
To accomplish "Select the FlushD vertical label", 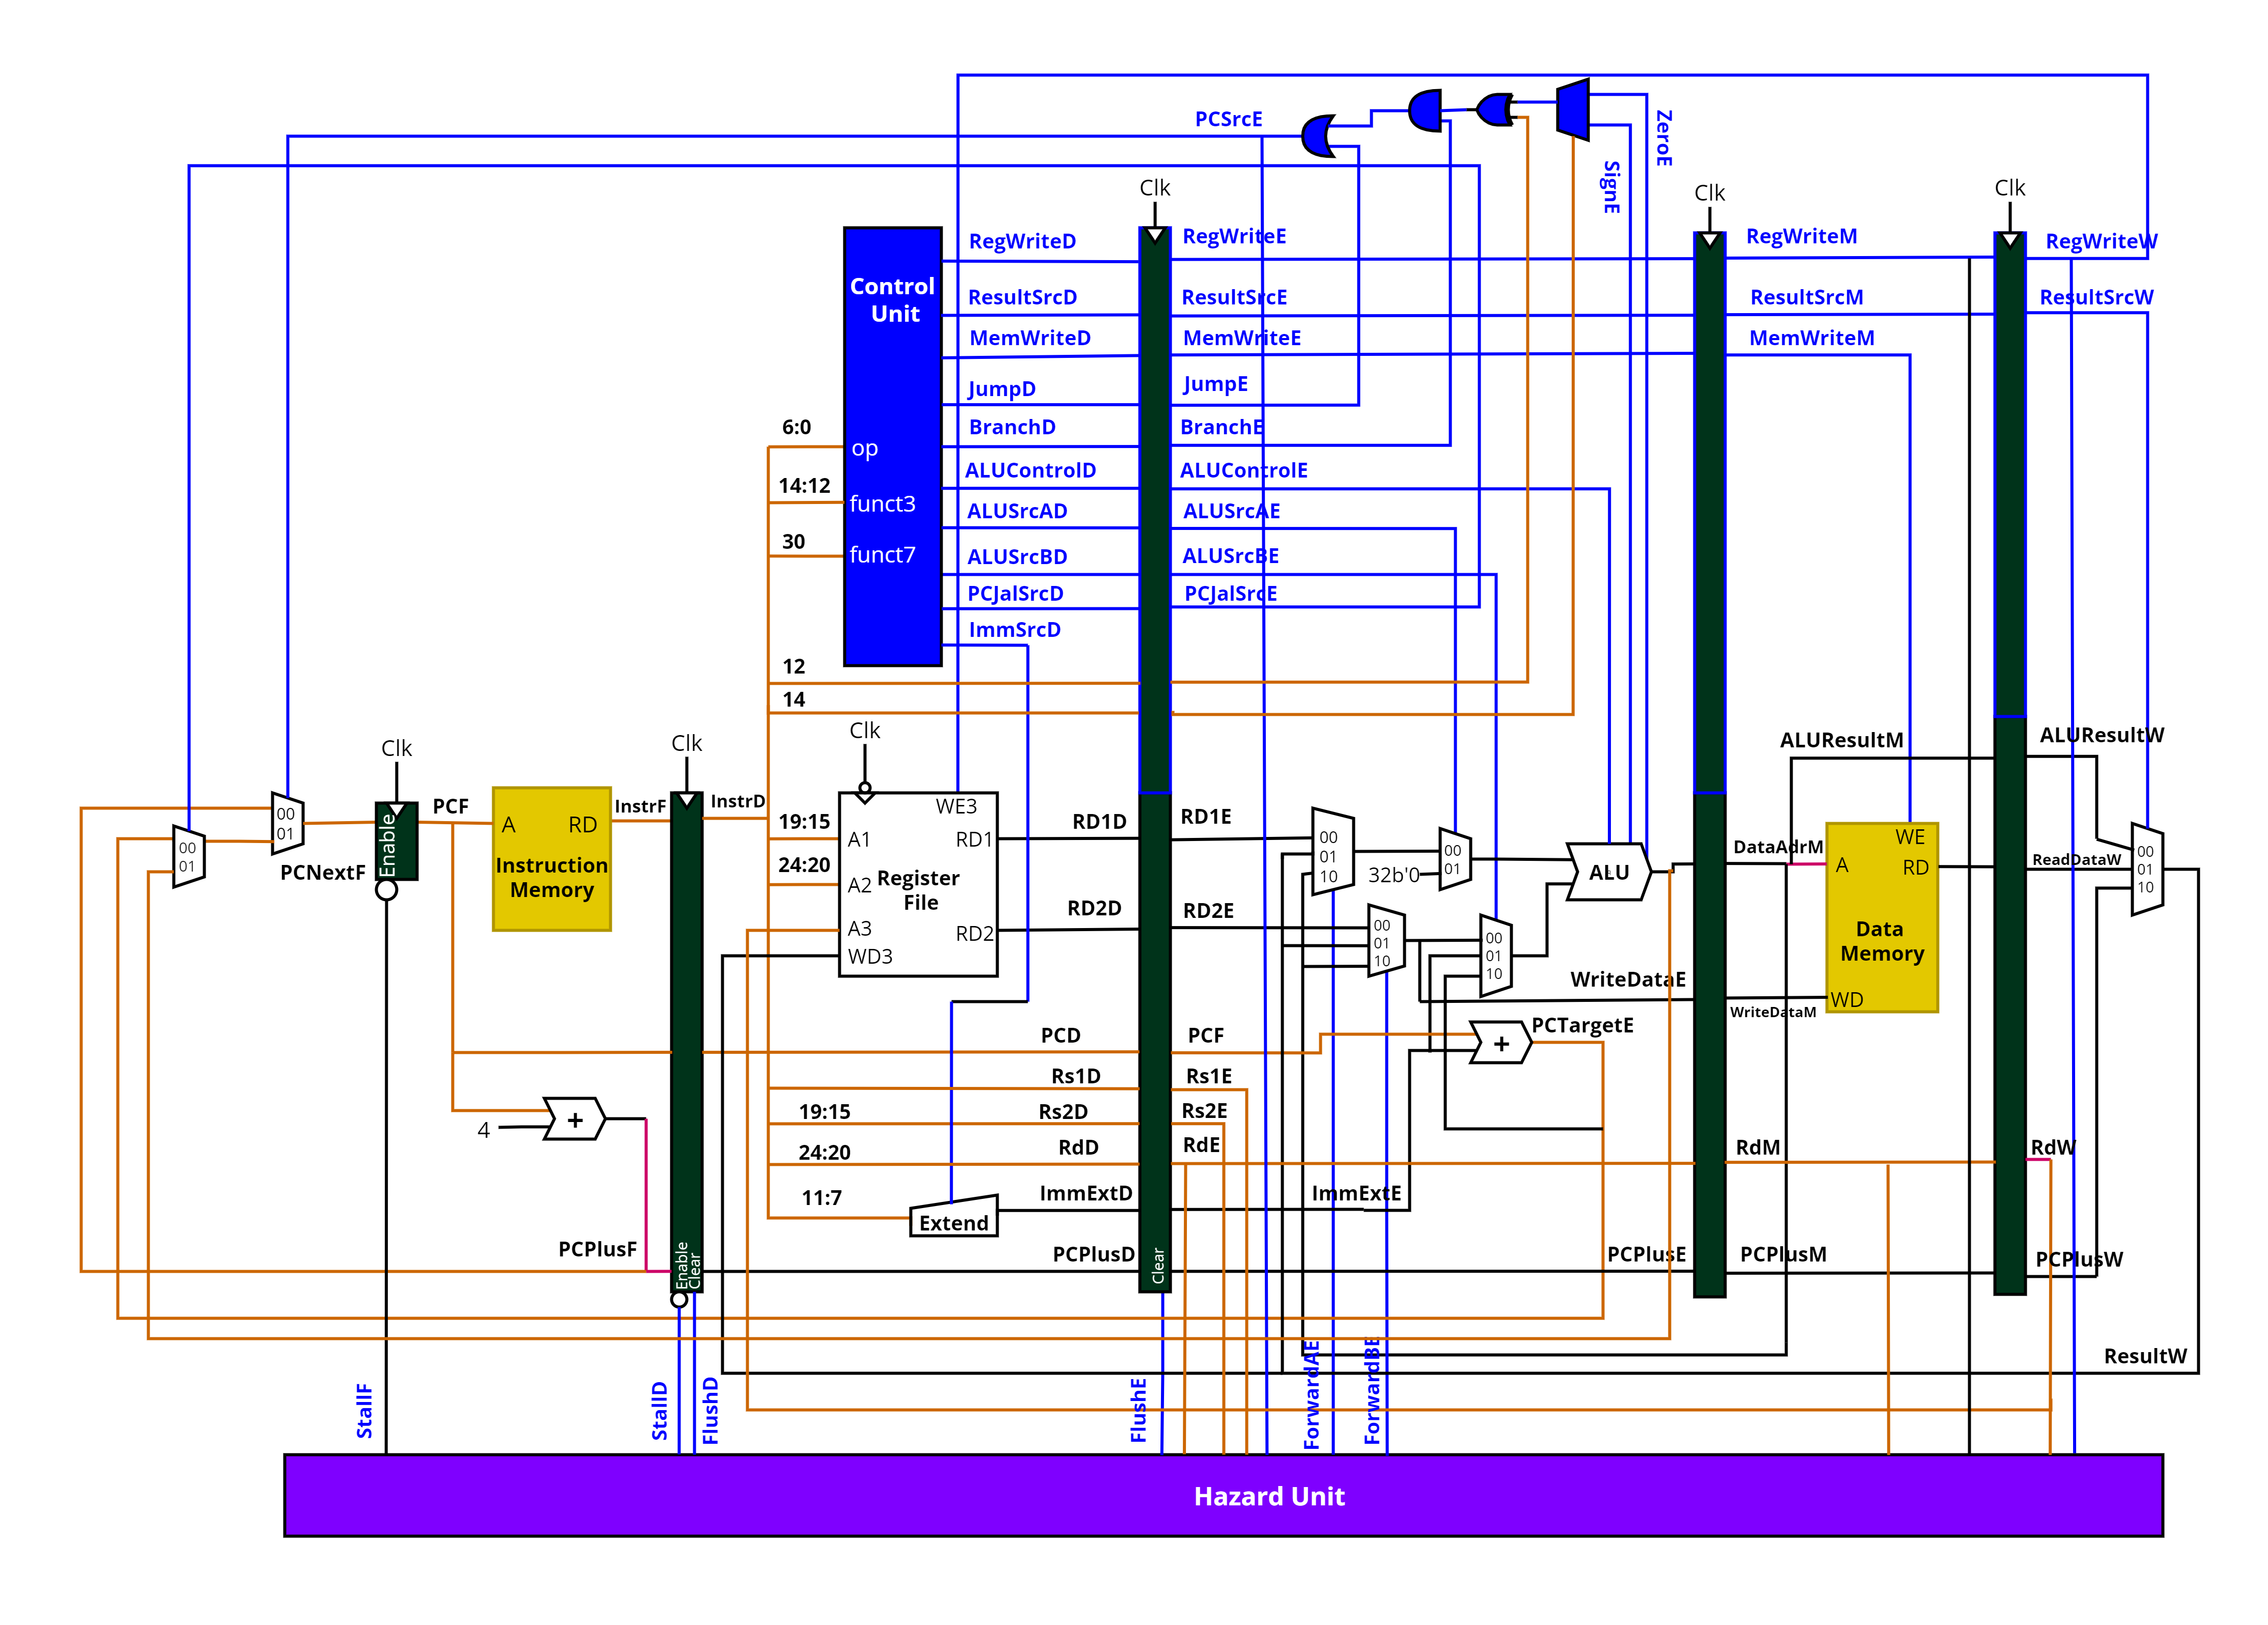I will 710,1410.
